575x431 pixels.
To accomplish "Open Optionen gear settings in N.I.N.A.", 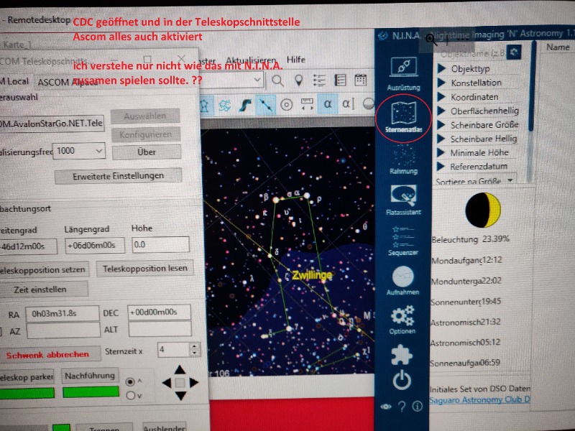I will [x=402, y=320].
